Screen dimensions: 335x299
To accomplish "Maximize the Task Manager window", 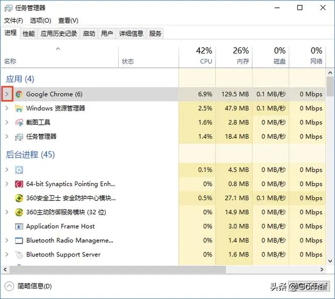I will click(x=300, y=8).
